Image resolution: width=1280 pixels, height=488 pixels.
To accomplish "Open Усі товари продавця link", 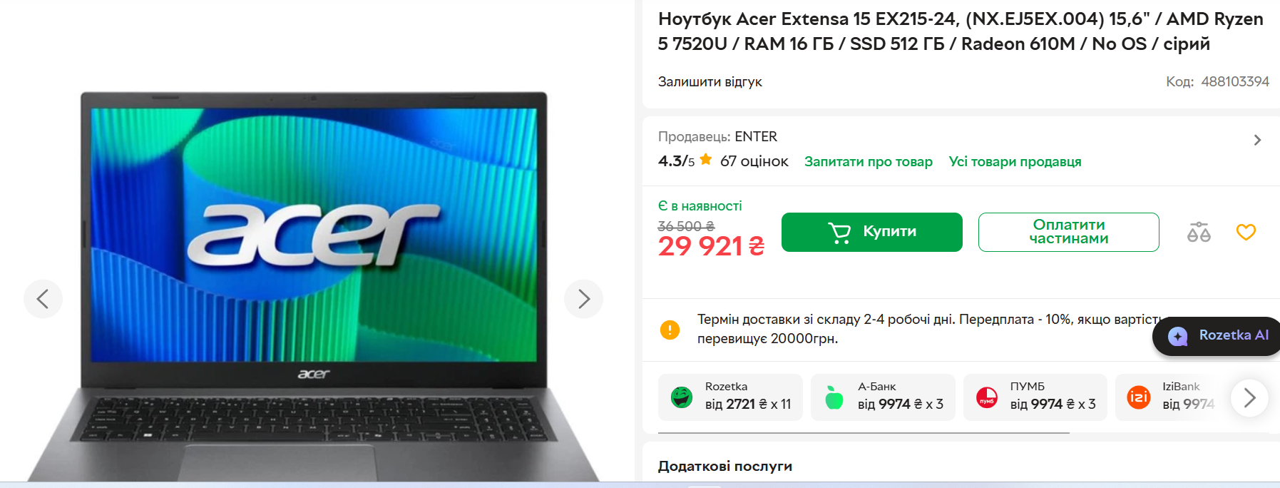I will (x=1015, y=162).
